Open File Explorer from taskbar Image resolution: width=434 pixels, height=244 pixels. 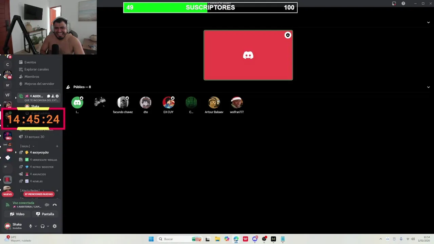pos(217,239)
